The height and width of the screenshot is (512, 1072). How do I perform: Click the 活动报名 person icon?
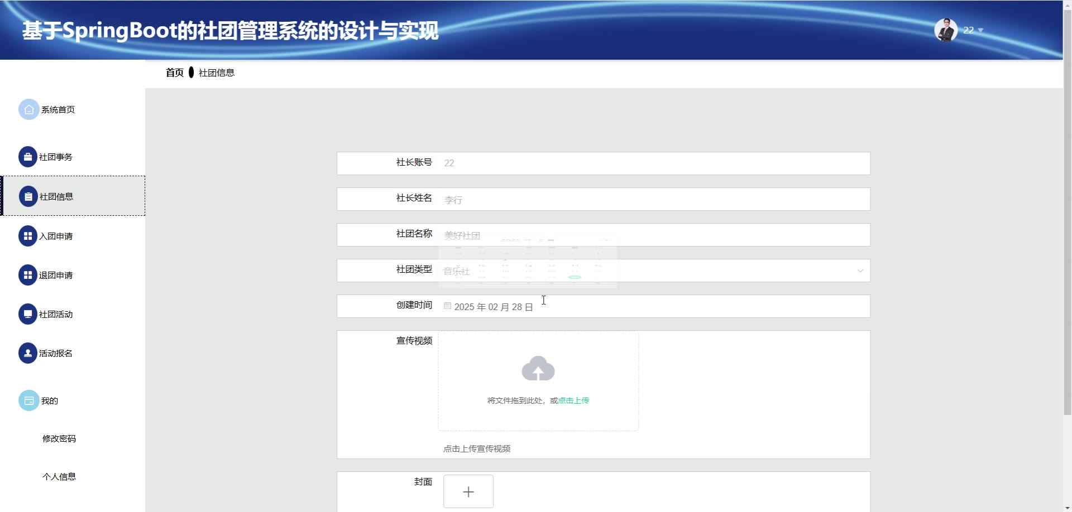pyautogui.click(x=28, y=353)
